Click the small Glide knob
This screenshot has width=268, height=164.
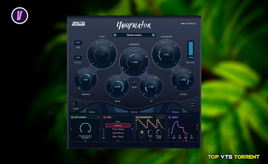coord(76,103)
